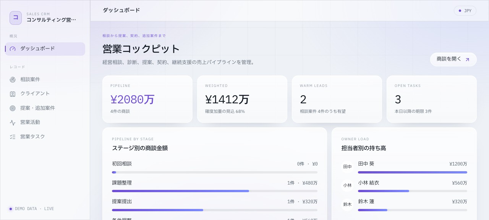Click the 小林 avatar circle
489x220 pixels.
347,185
